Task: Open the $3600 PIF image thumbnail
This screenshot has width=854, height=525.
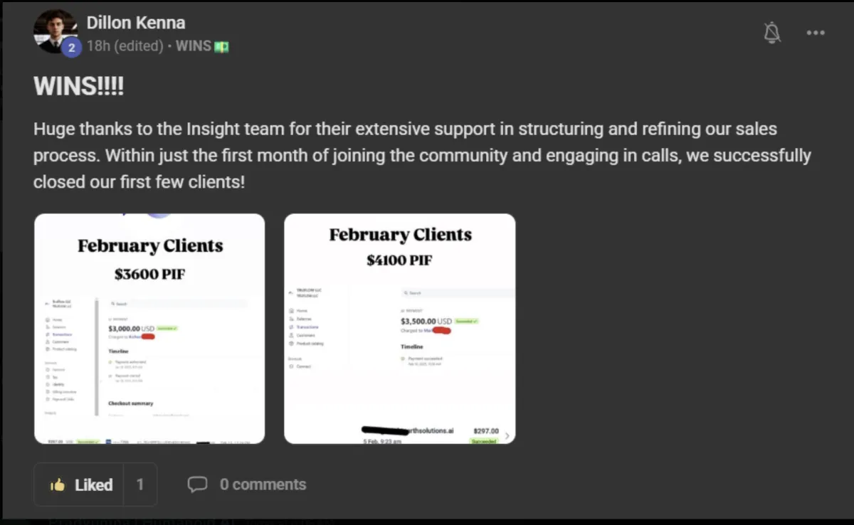Action: [149, 329]
